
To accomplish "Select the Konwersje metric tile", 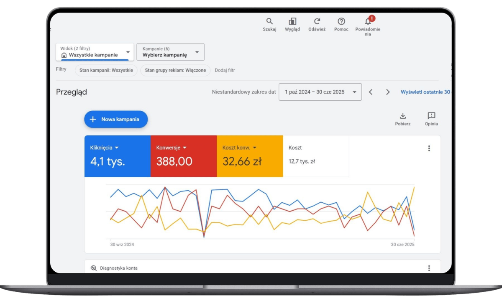I will click(183, 156).
